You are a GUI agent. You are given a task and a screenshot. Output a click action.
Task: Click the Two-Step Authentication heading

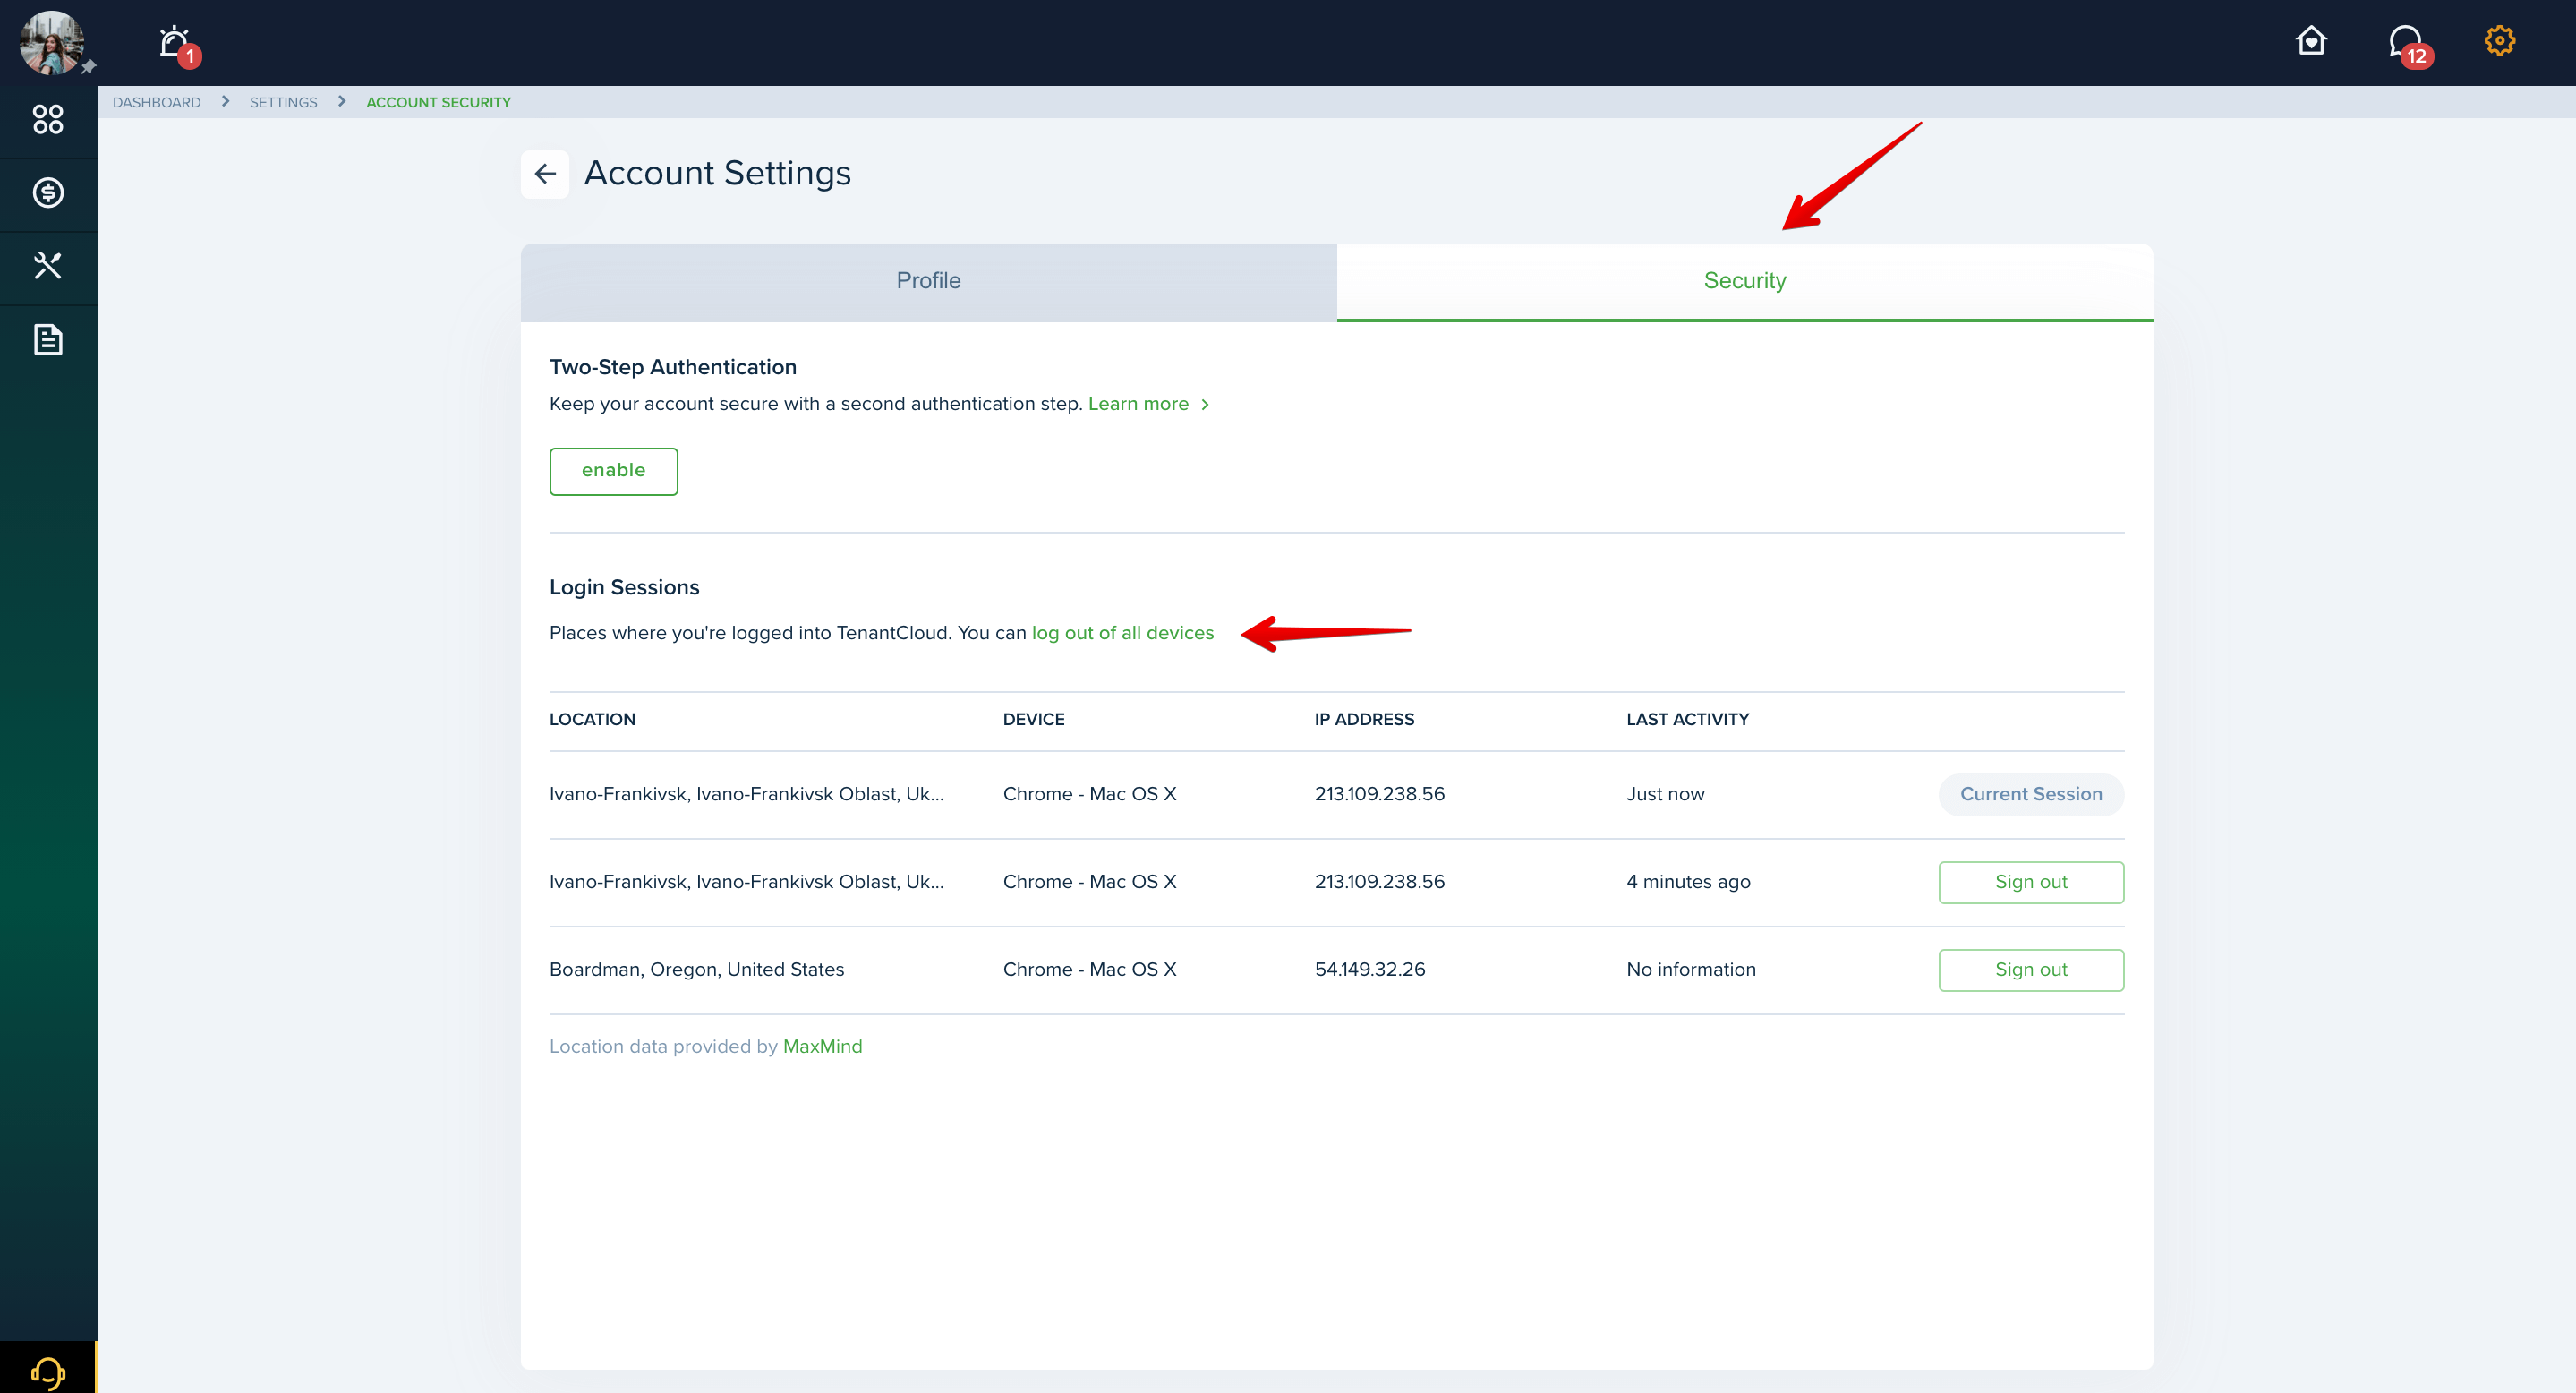(673, 367)
